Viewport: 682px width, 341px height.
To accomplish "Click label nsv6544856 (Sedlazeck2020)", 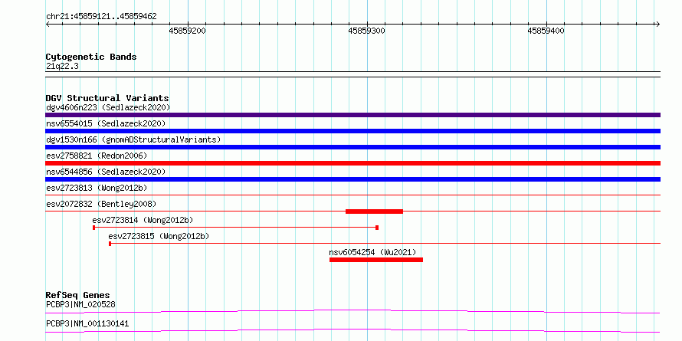I will tap(106, 172).
